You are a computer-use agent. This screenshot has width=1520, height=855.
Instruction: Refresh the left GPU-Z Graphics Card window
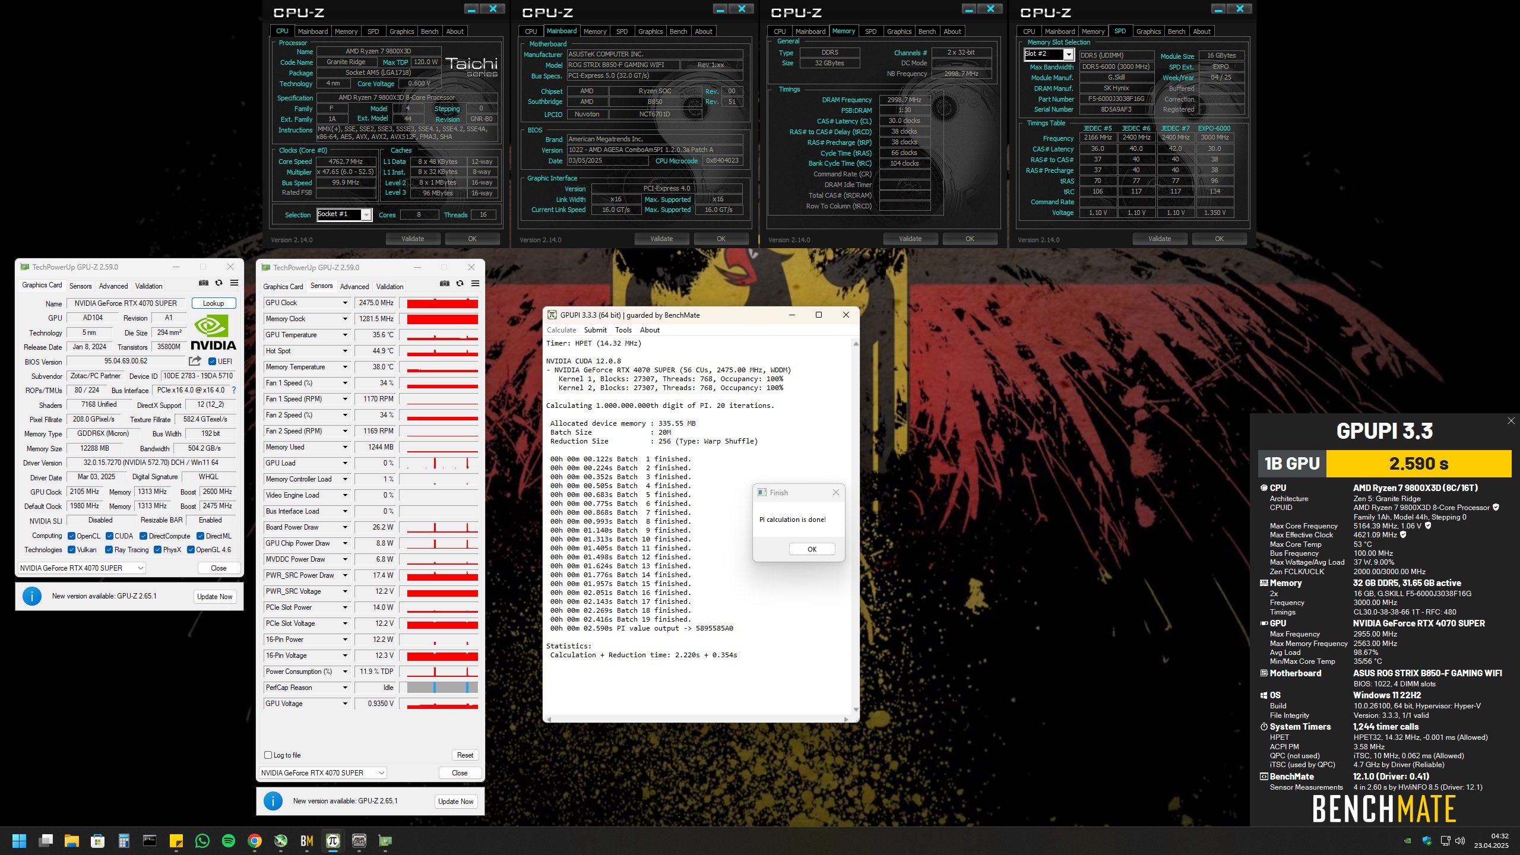218,283
